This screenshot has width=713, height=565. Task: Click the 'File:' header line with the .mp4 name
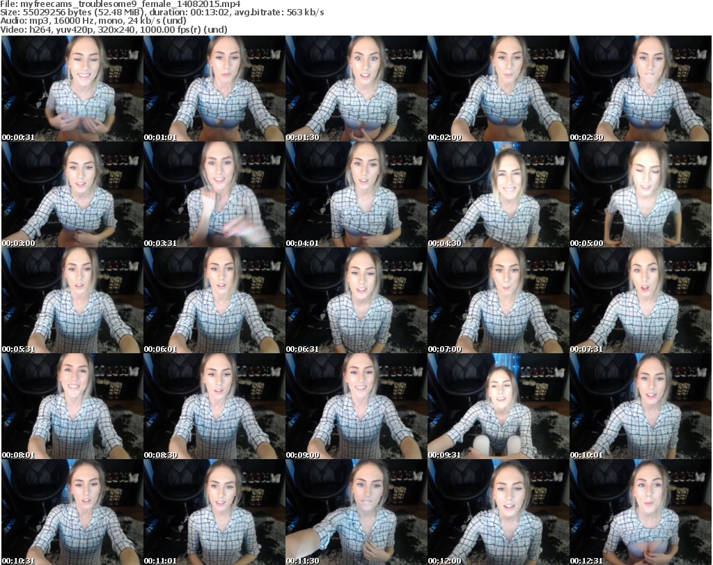[x=120, y=4]
